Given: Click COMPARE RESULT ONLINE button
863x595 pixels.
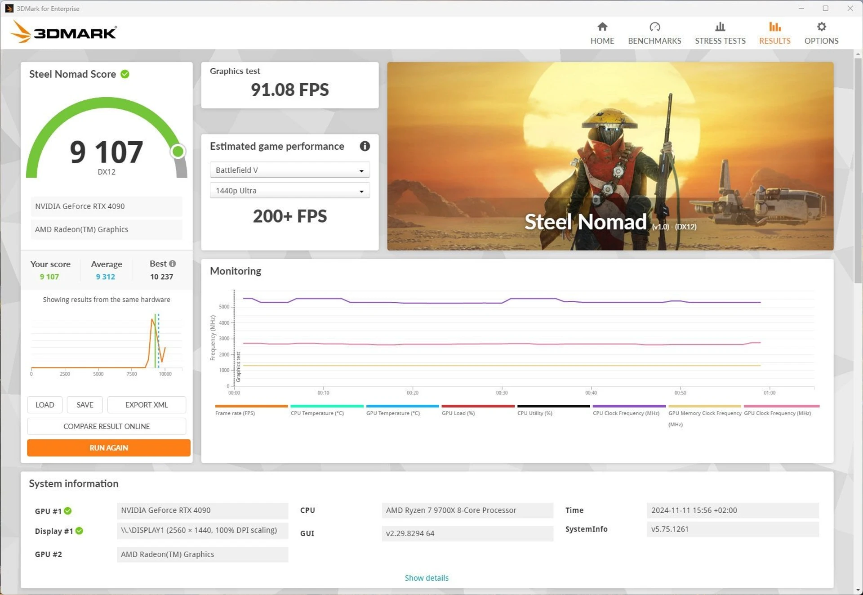Looking at the screenshot, I should (x=107, y=426).
